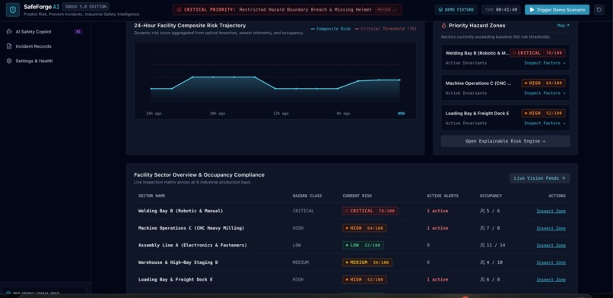This screenshot has height=298, width=613.
Task: Inspect Factors for Loading Bay & Freight Dock E card
Action: point(545,123)
